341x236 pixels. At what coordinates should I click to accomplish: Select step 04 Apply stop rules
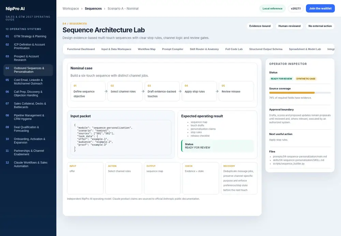(x=199, y=91)
